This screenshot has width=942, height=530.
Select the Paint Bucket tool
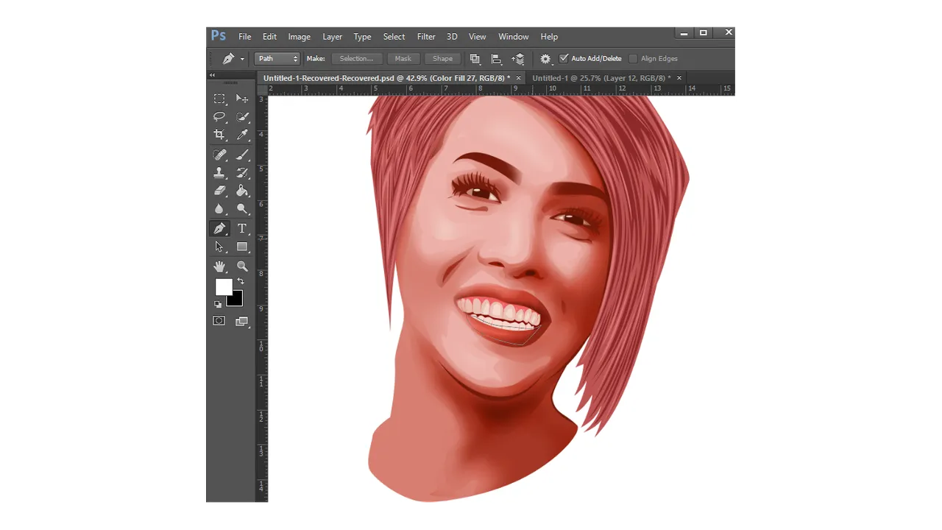242,191
